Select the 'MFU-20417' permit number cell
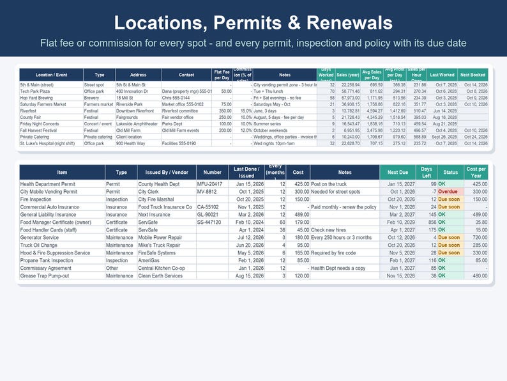The height and width of the screenshot is (381, 507). click(x=212, y=184)
